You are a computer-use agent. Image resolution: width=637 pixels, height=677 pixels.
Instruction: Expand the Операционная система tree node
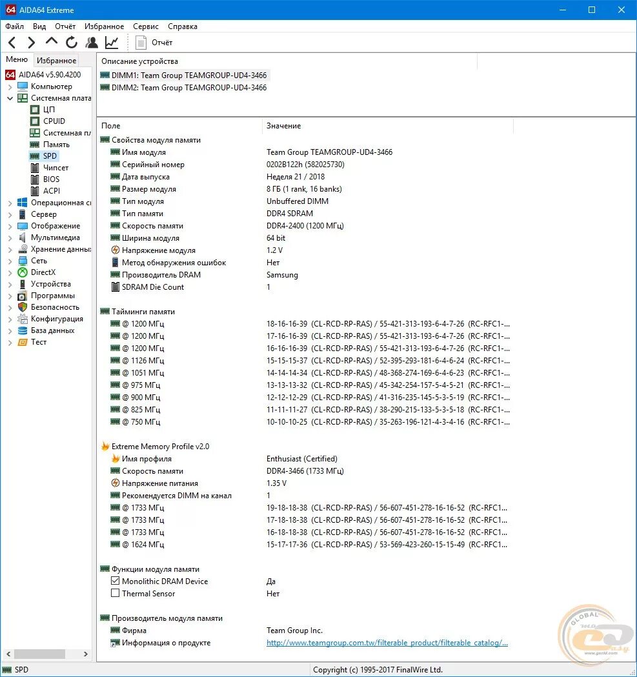tap(10, 203)
